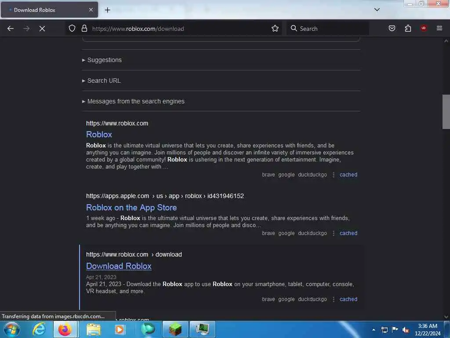Screen dimensions: 450x338
Task: Show hidden system tray icons
Action: [374, 330]
